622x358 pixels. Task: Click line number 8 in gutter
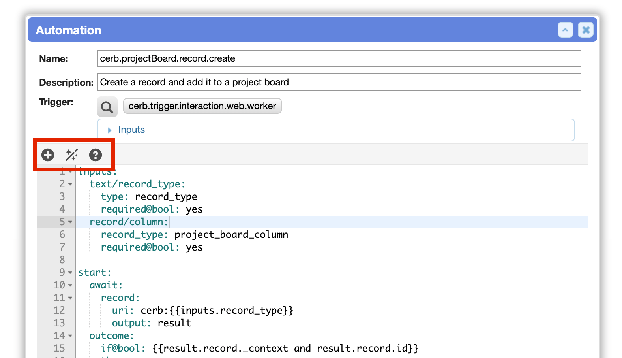tap(62, 260)
